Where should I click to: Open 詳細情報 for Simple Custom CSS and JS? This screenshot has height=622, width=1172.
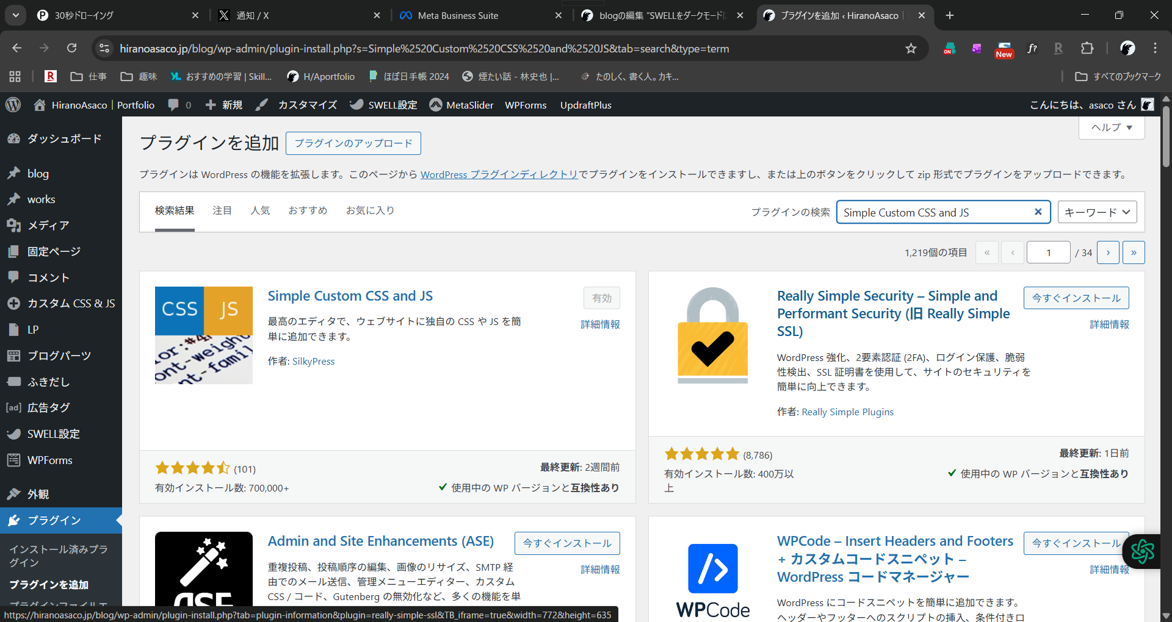(600, 324)
